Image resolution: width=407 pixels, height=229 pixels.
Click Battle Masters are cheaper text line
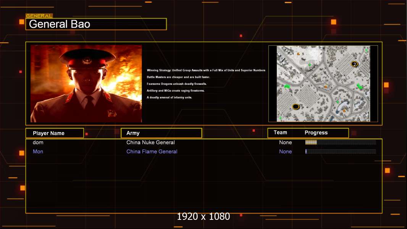coord(178,77)
